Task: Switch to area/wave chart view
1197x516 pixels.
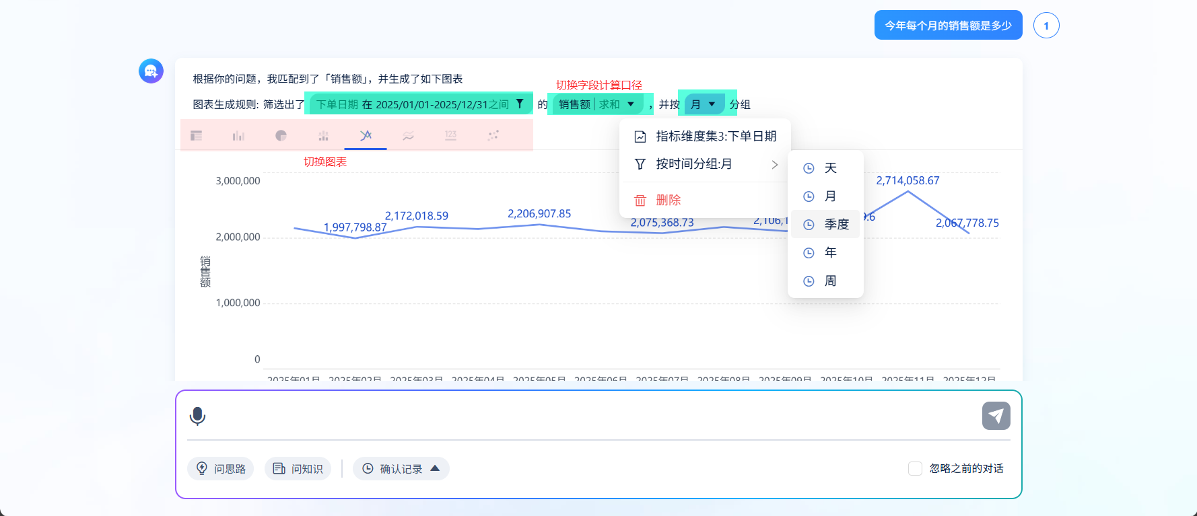Action: coord(408,135)
